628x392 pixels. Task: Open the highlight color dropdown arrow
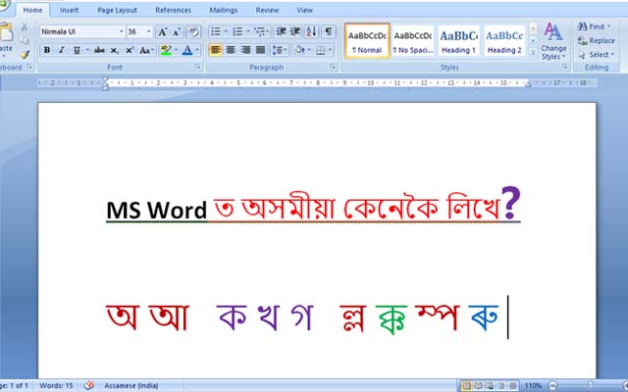coord(176,50)
